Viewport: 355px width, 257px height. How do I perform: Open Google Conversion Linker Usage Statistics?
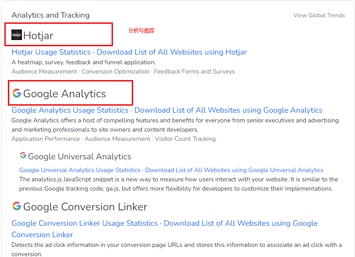pyautogui.click(x=84, y=223)
